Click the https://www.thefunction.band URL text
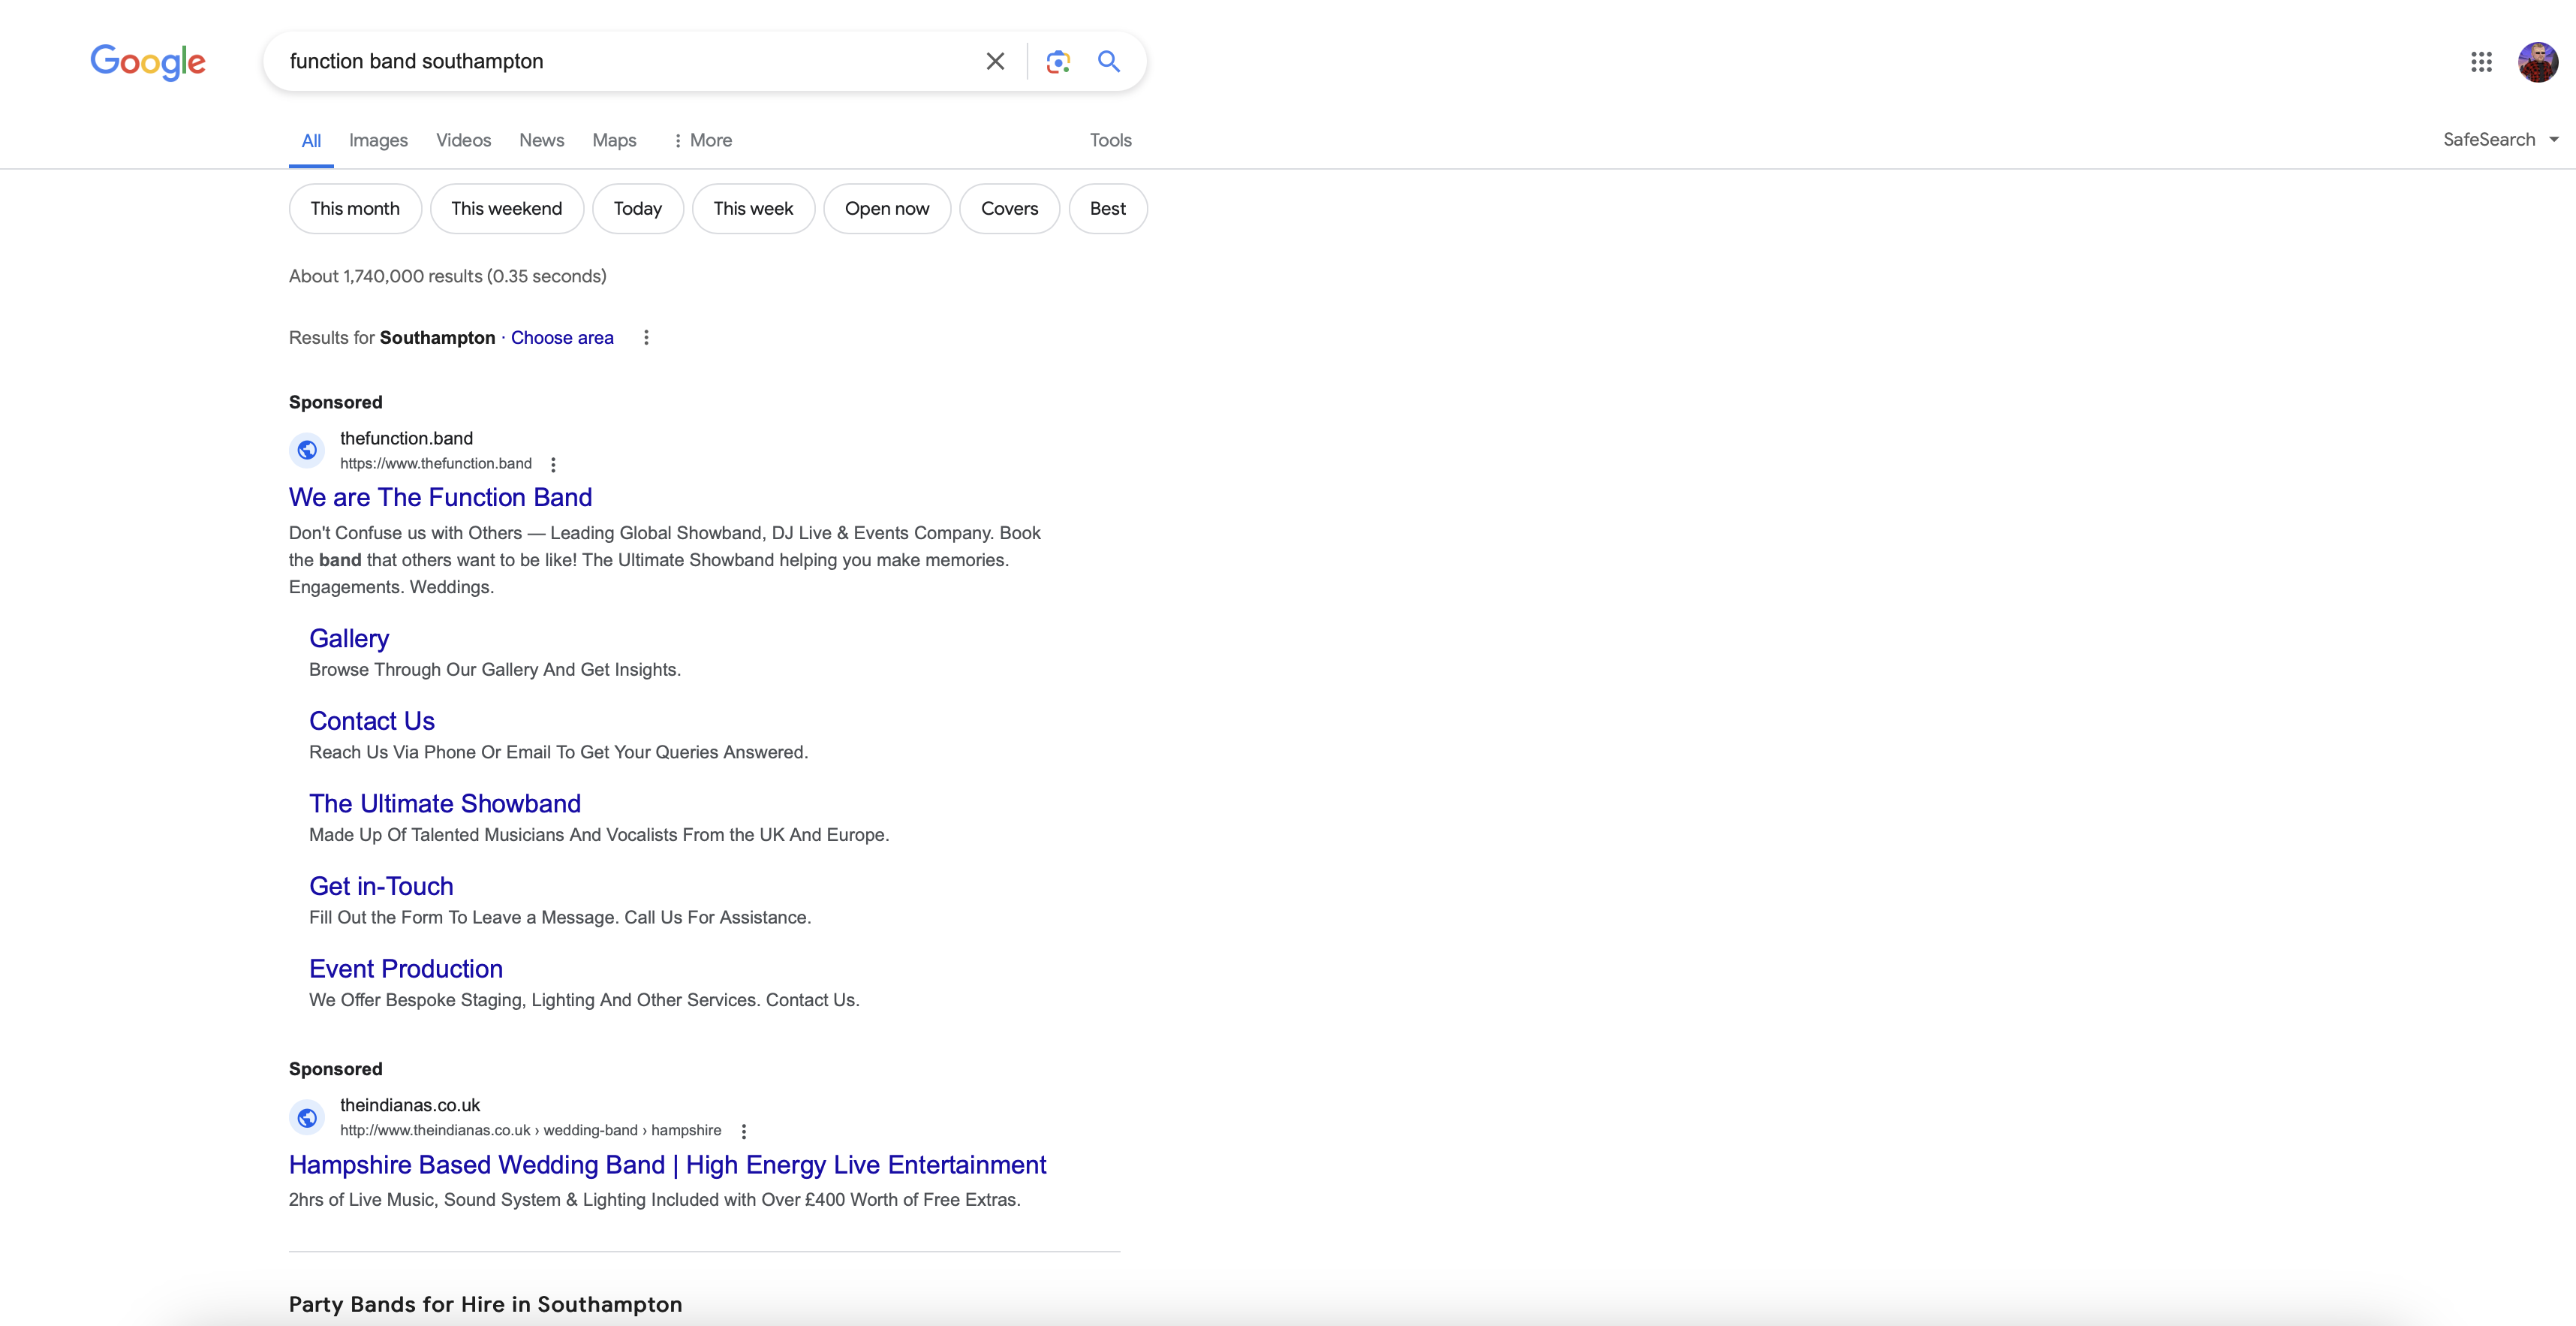 436,463
